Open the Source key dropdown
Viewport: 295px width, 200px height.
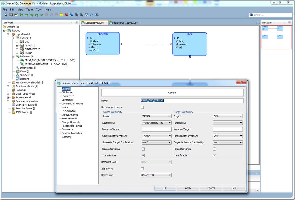157,123
